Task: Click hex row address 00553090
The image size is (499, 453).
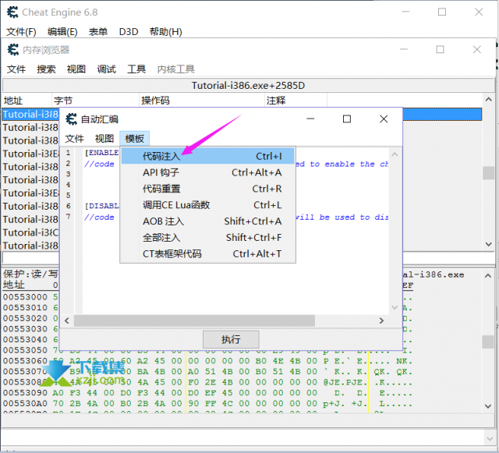Action: point(25,393)
